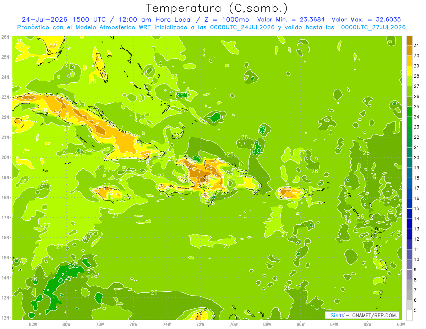Pick the amber swatch between 29 and 30

(x=409, y=61)
